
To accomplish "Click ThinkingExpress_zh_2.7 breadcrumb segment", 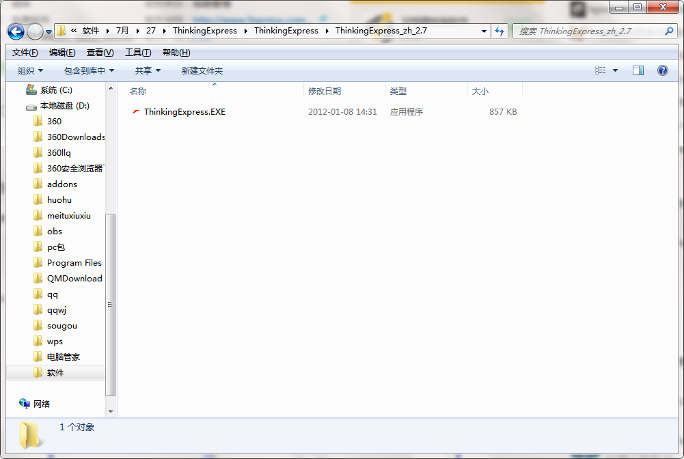I will click(381, 31).
